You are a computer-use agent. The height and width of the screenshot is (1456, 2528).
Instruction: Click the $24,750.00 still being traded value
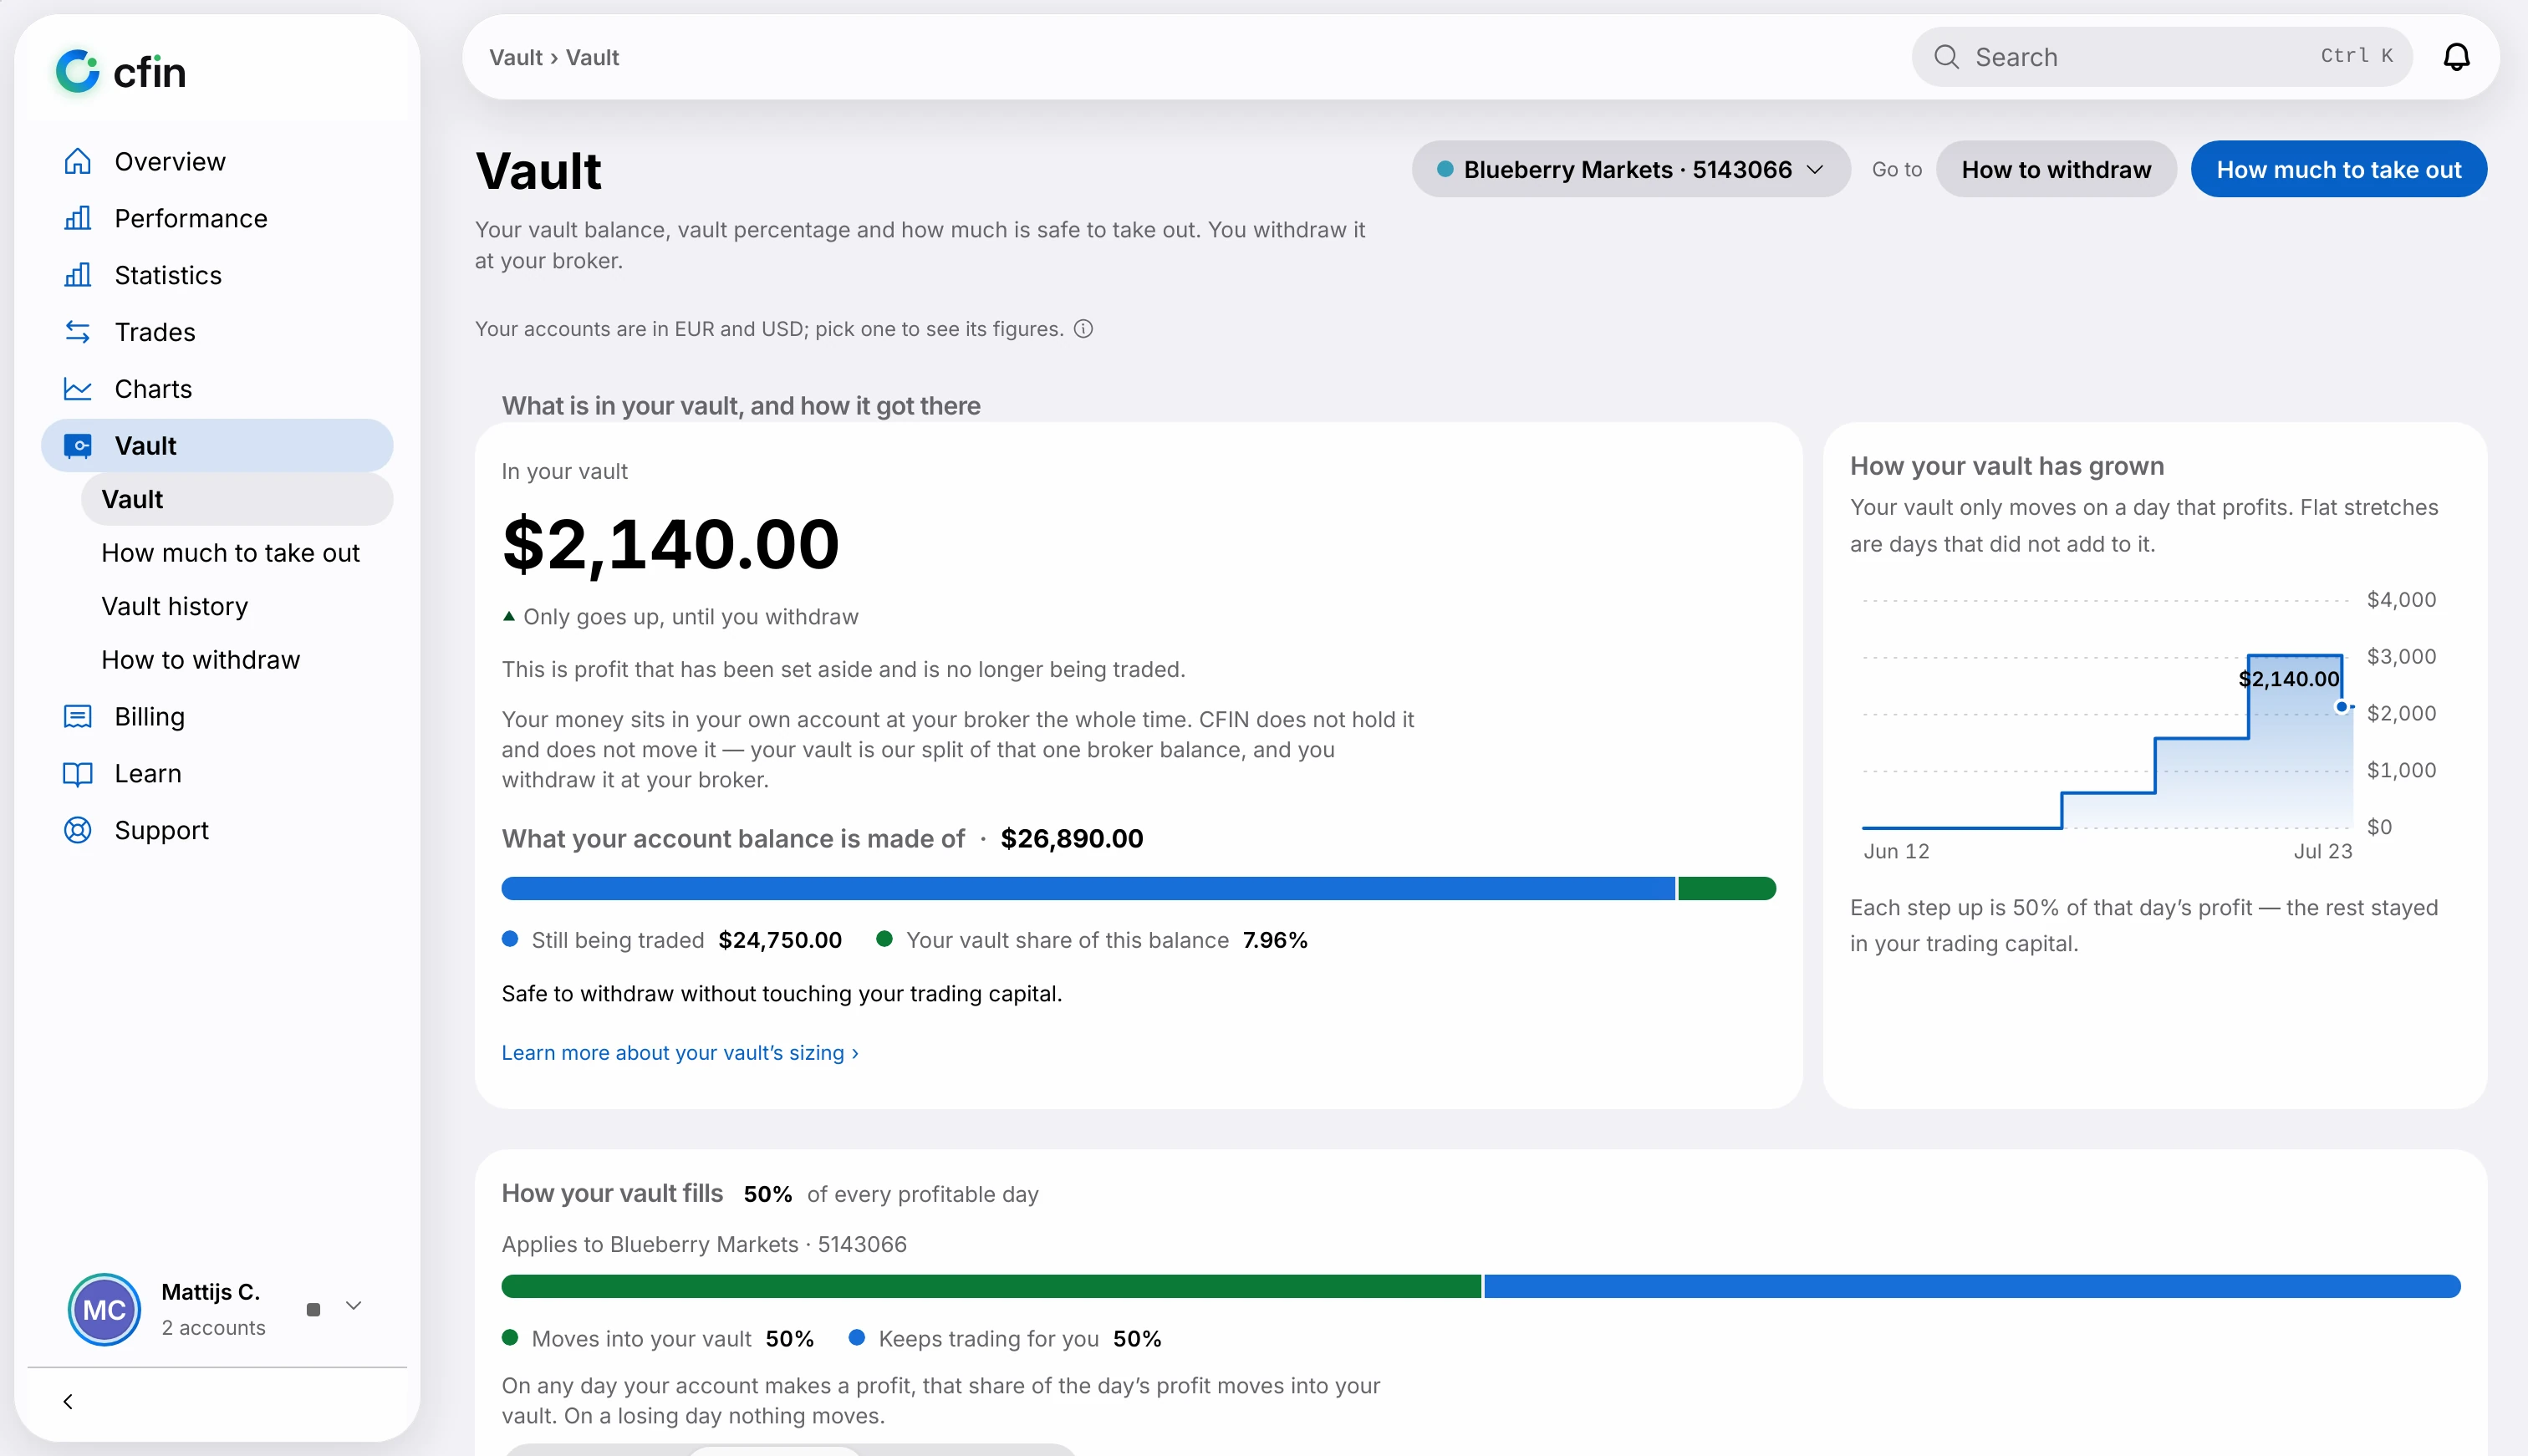[780, 940]
